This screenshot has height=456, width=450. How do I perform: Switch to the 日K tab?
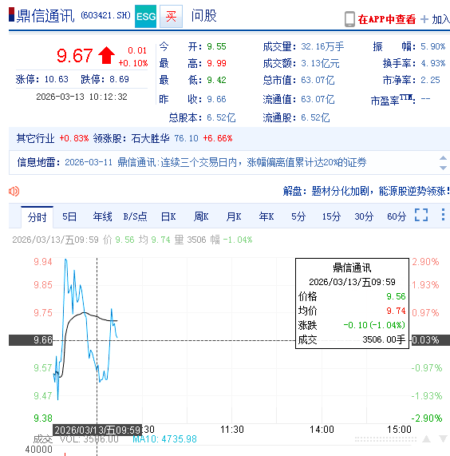click(168, 216)
